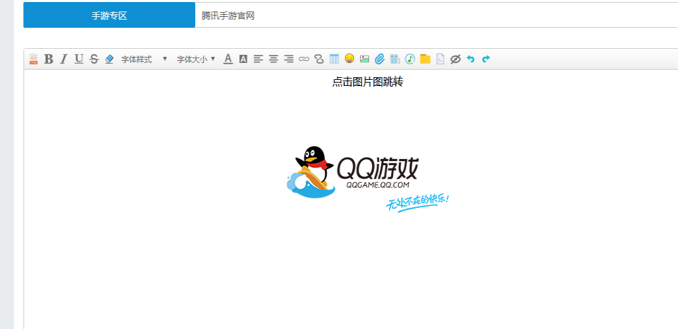Clear formatting with the eraser icon

tap(109, 59)
